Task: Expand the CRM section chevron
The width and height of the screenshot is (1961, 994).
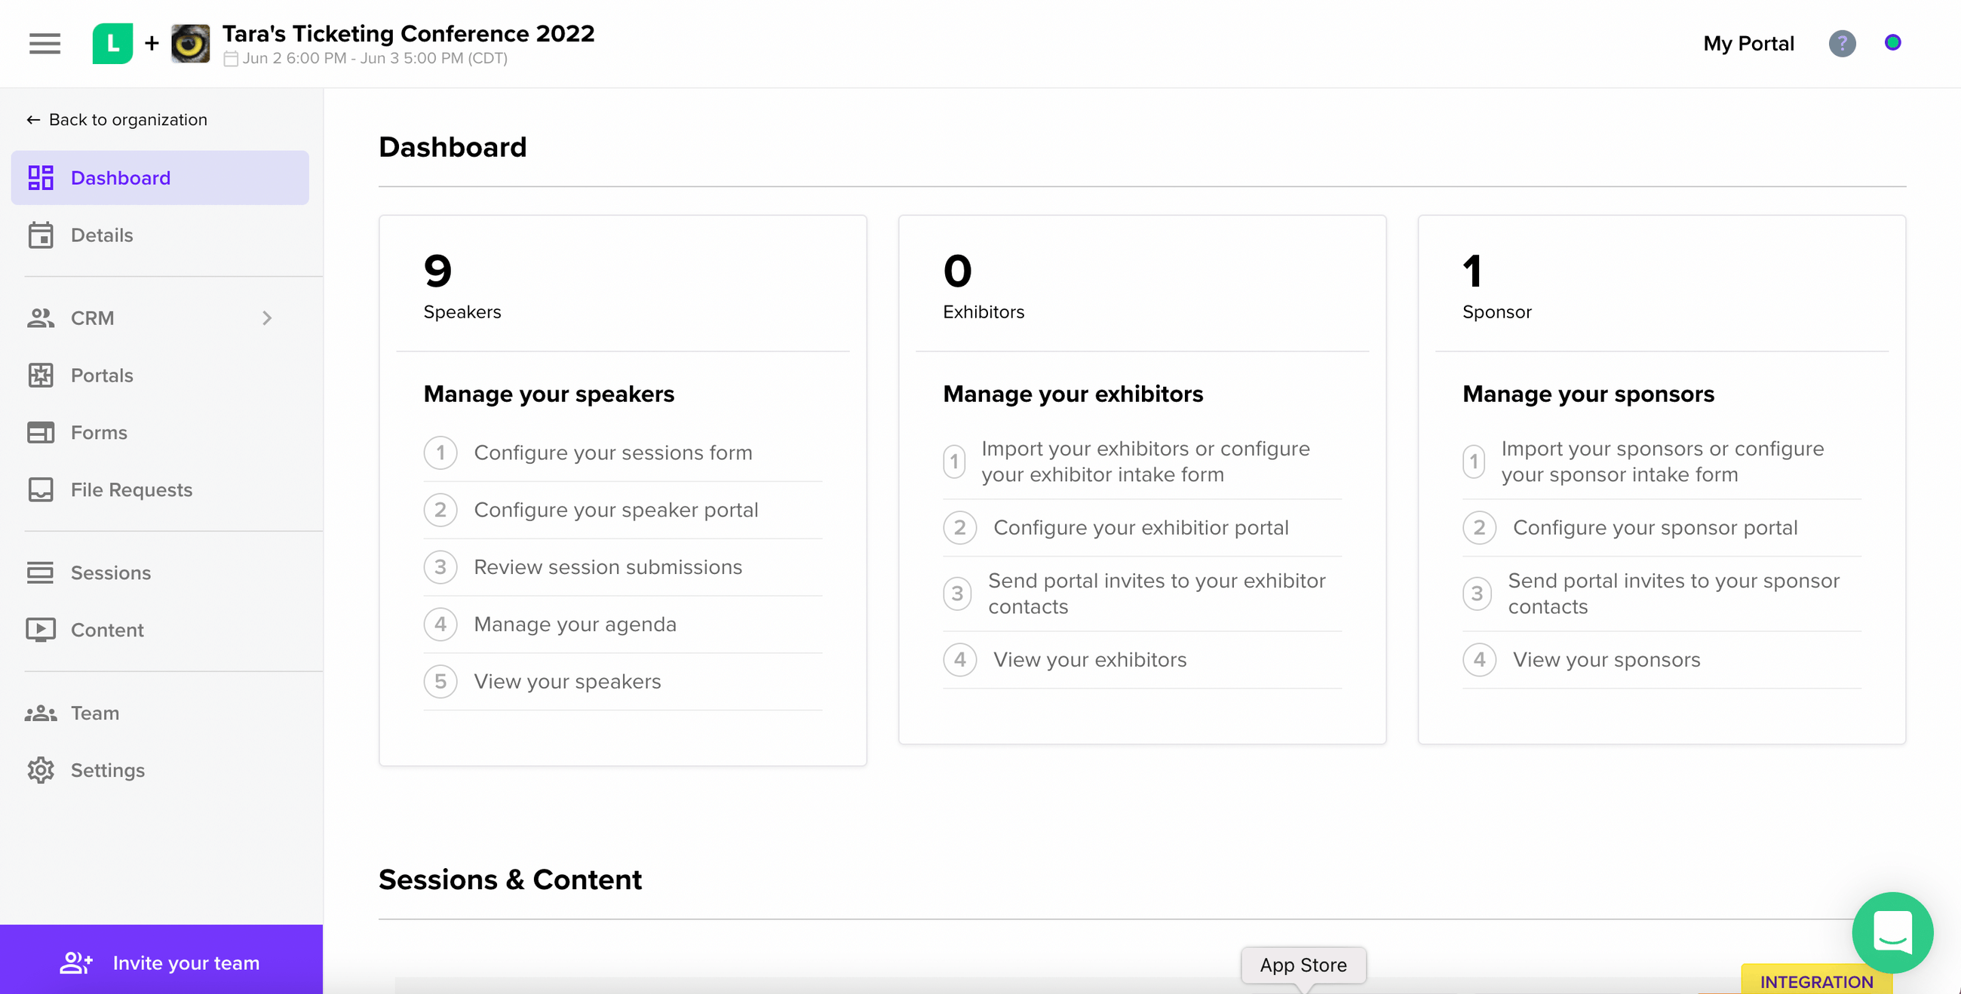Action: coord(266,318)
